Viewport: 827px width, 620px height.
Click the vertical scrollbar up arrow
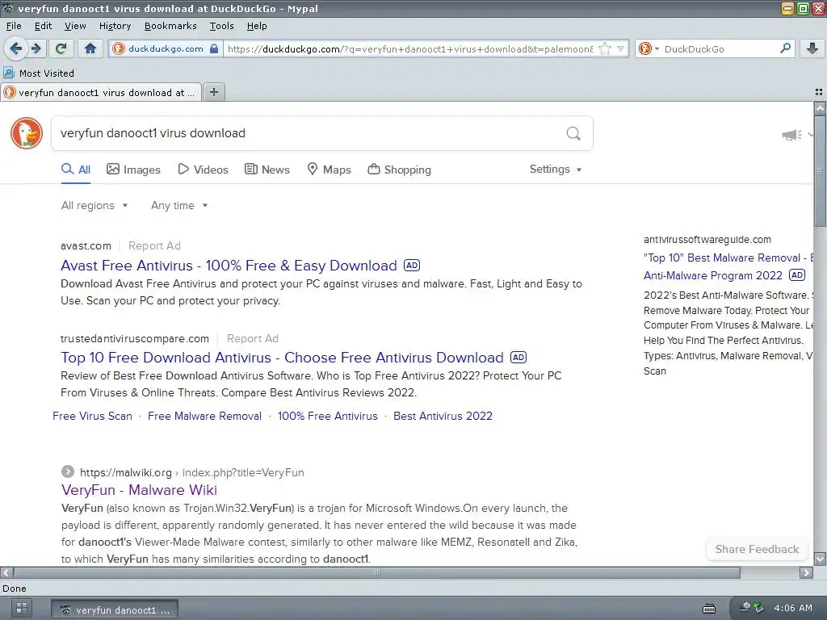tap(820, 109)
